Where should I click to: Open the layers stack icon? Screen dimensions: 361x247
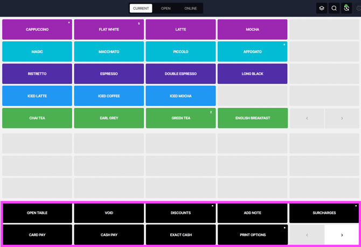(322, 8)
